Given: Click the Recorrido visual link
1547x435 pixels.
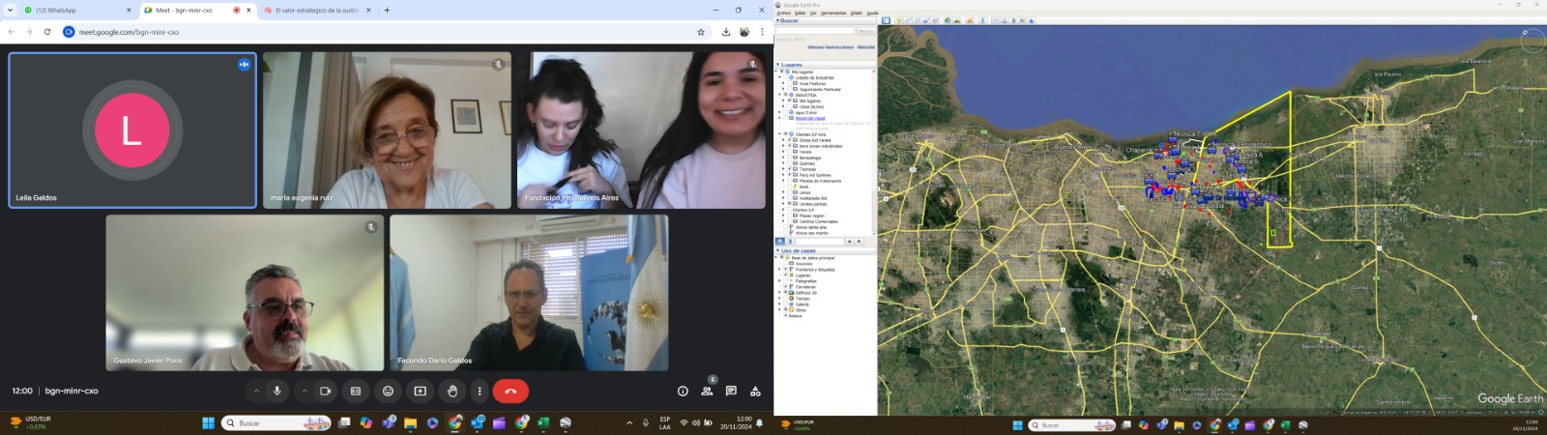Looking at the screenshot, I should pyautogui.click(x=810, y=118).
